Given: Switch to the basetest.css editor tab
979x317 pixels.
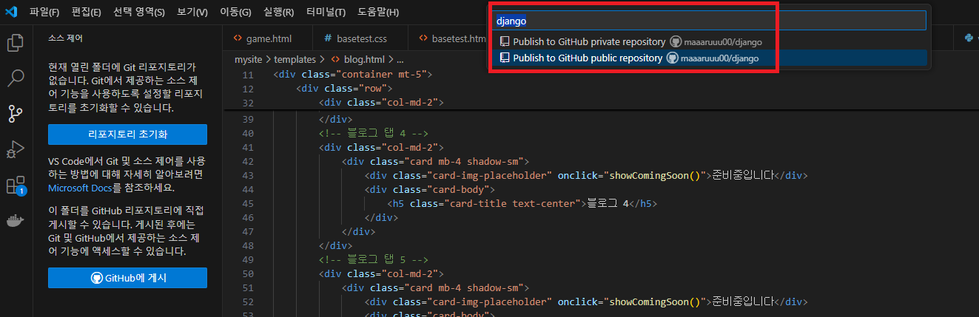Looking at the screenshot, I should tap(360, 38).
